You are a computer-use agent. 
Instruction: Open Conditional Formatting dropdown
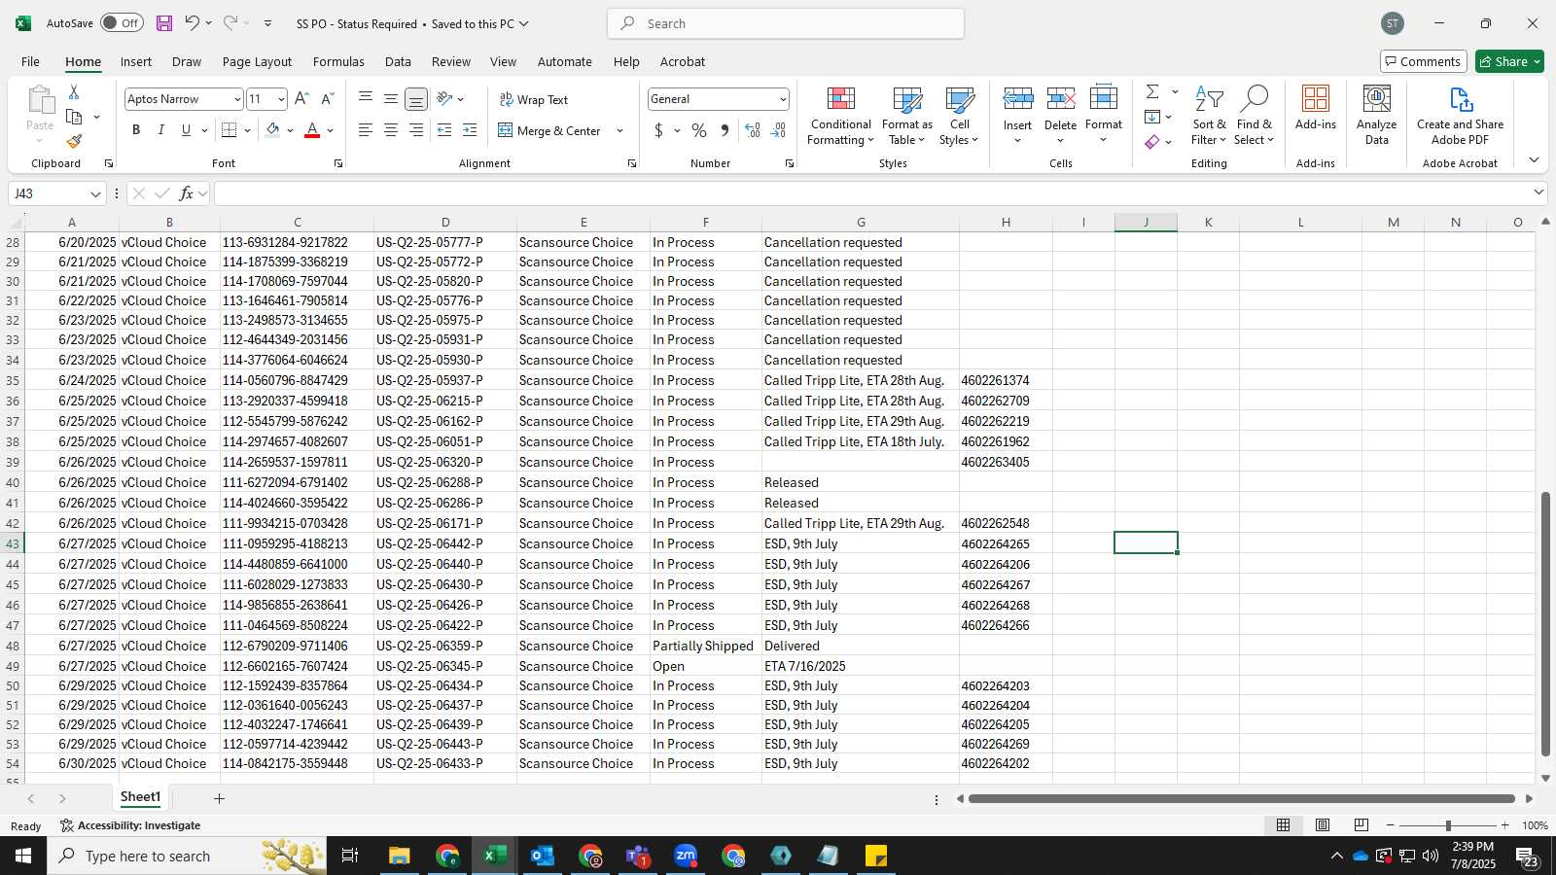click(840, 116)
